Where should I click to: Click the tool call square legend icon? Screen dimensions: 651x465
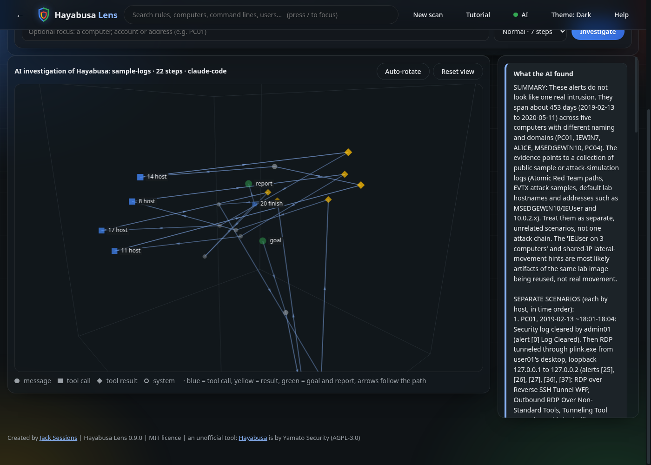pos(60,381)
